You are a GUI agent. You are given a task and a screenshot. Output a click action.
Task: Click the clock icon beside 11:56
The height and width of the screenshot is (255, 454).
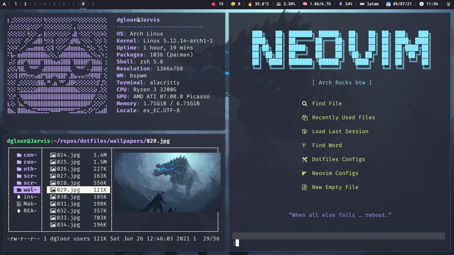[x=421, y=4]
